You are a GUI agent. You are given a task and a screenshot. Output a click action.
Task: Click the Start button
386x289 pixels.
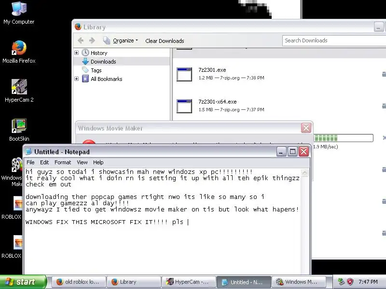[23, 282]
